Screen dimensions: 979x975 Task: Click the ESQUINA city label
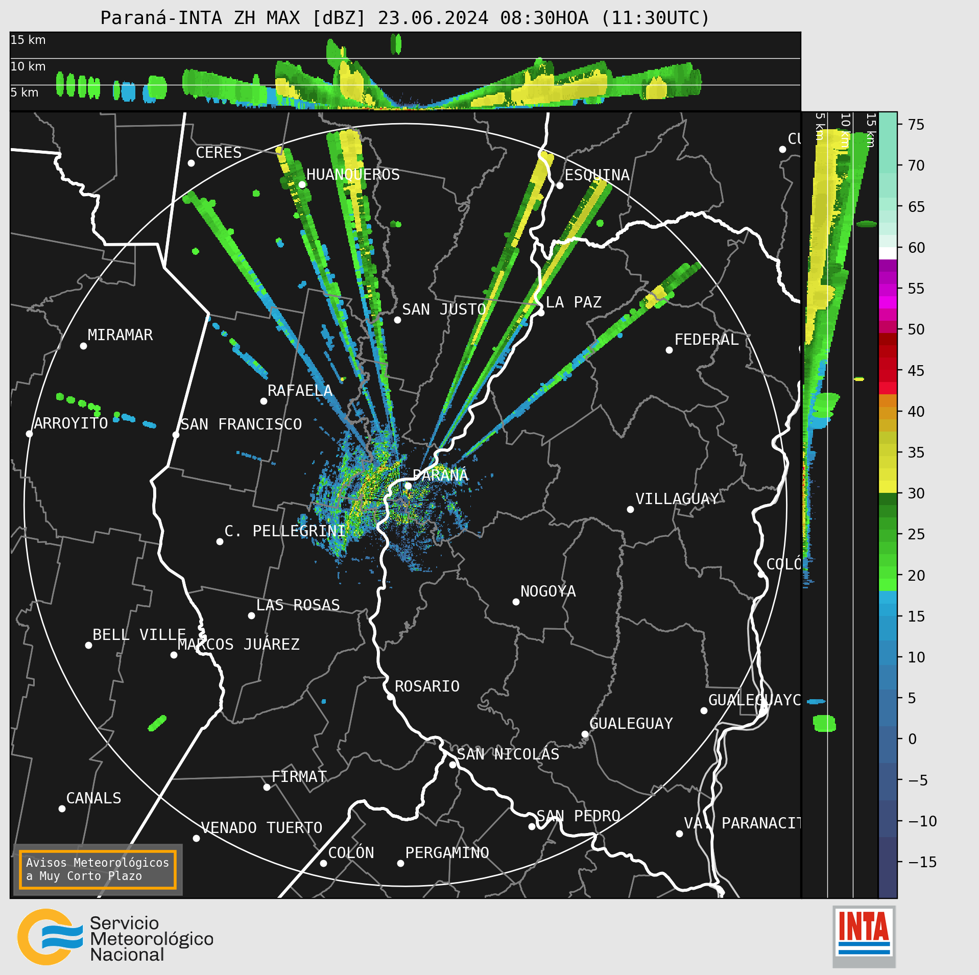(x=597, y=175)
